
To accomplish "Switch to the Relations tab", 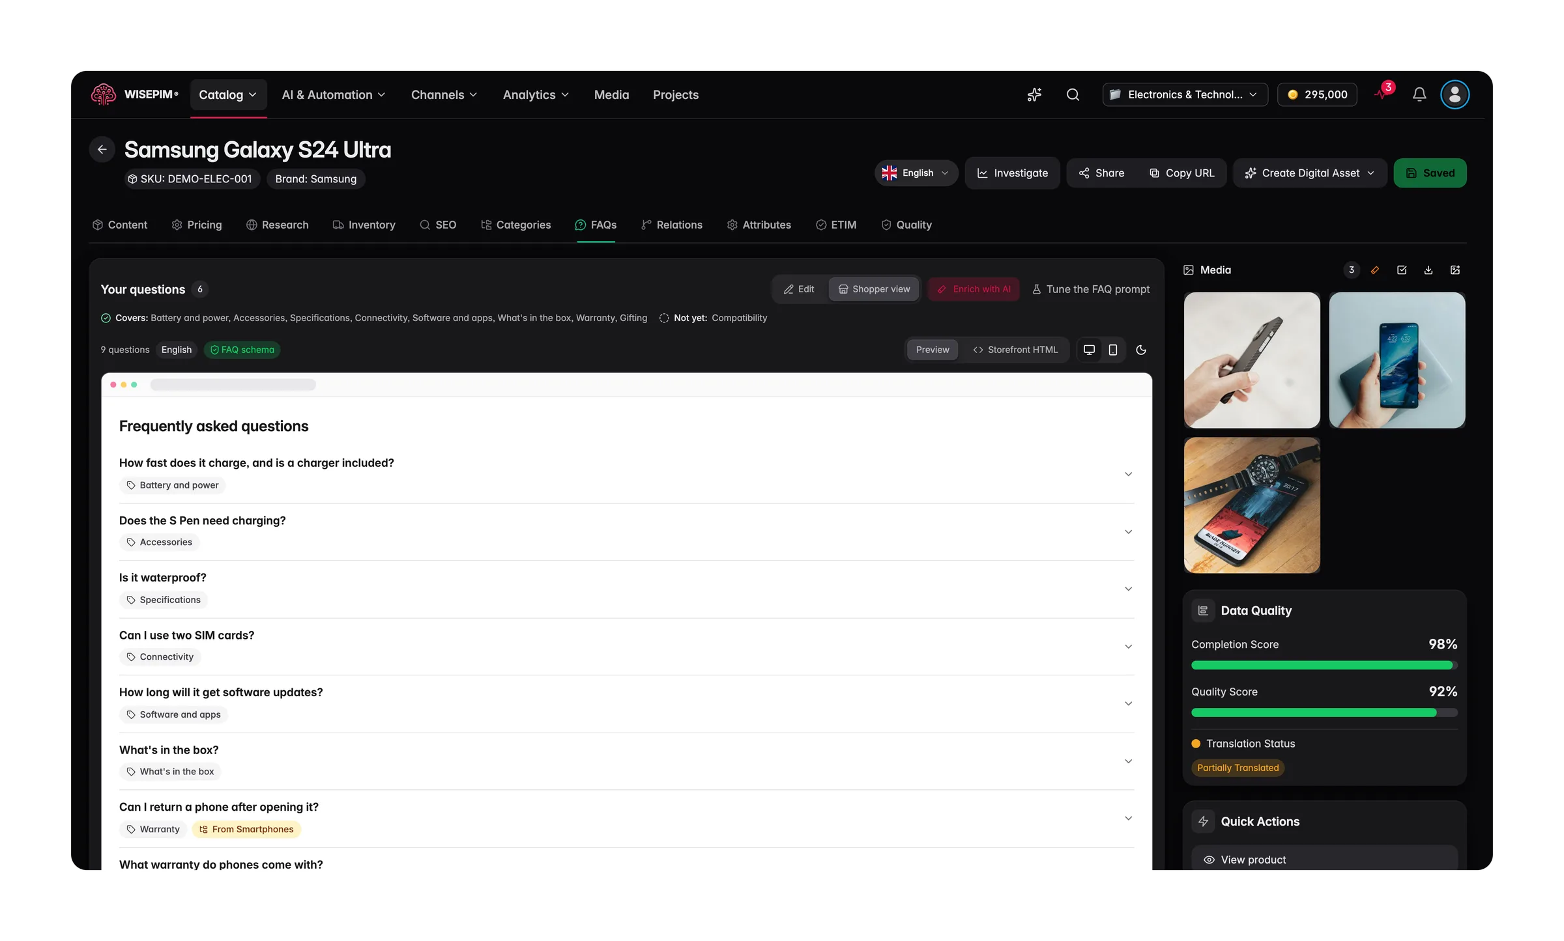I will pos(672,225).
